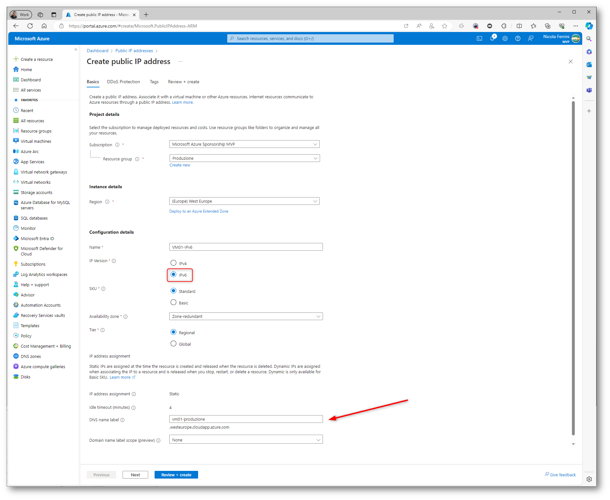Open Azure Arc from sidebar

tap(29, 151)
